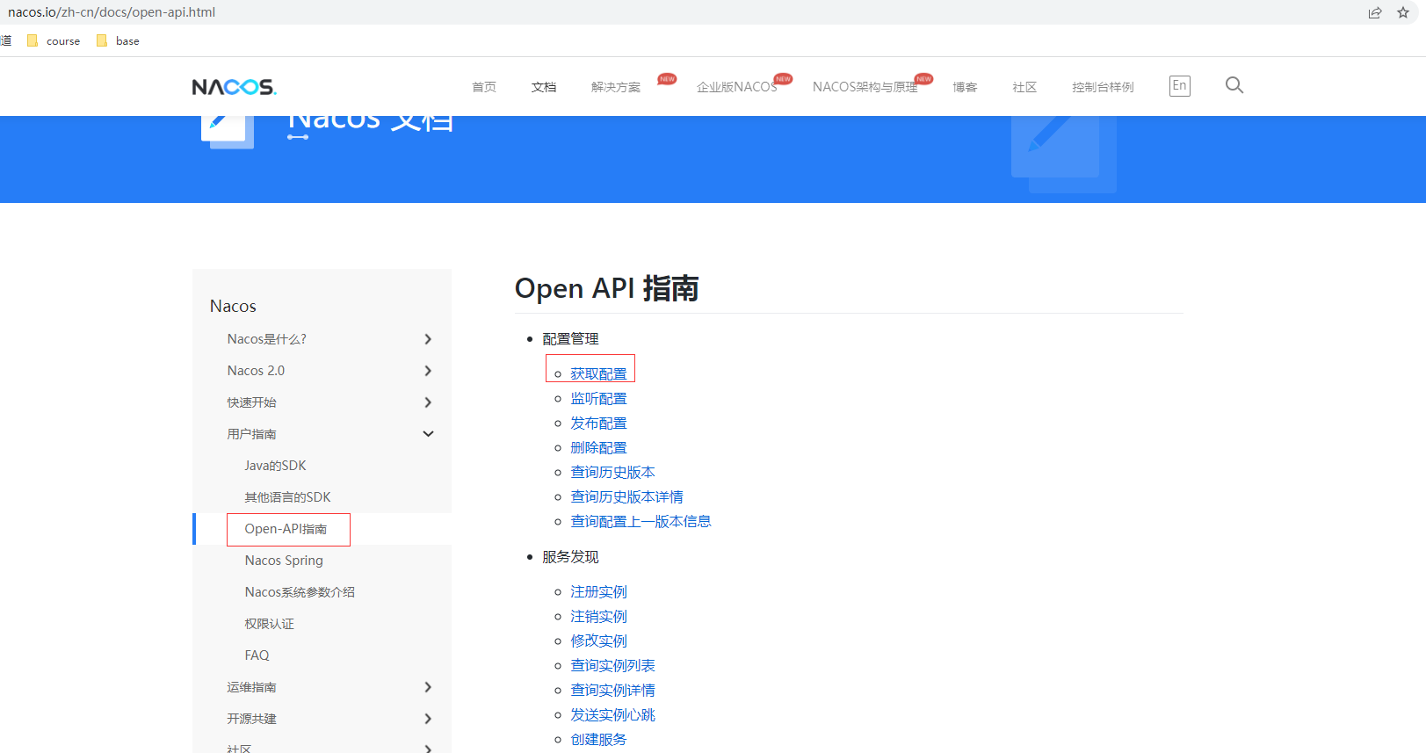The width and height of the screenshot is (1426, 753).
Task: Click the NACOS logo in header
Action: coord(234,87)
